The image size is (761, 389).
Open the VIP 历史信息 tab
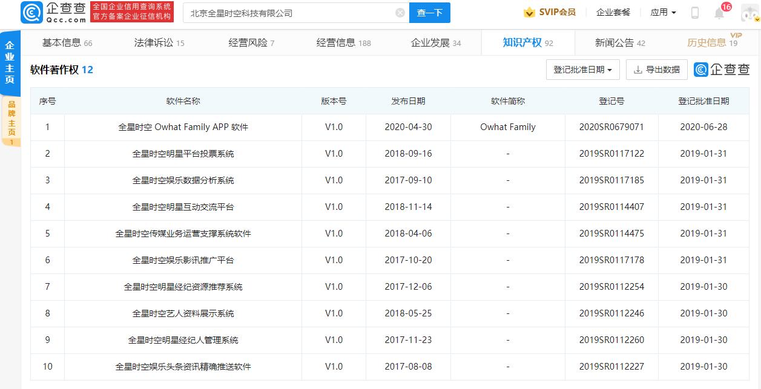click(x=707, y=42)
